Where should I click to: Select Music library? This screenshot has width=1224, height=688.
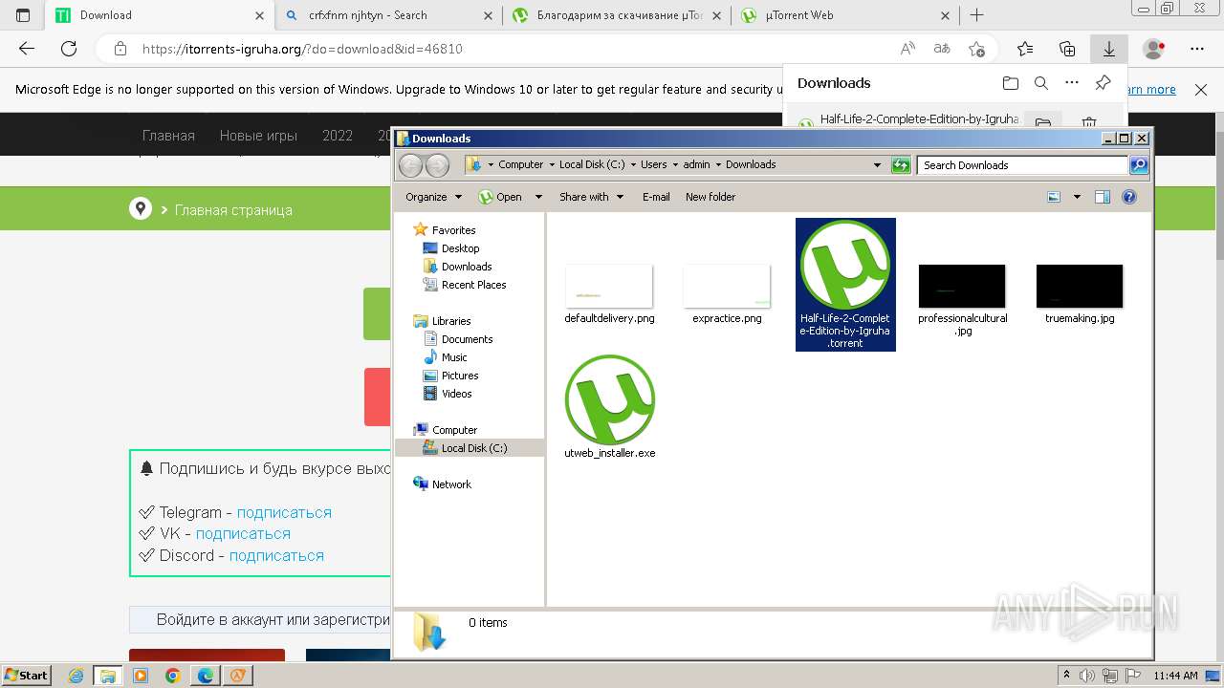tap(453, 357)
